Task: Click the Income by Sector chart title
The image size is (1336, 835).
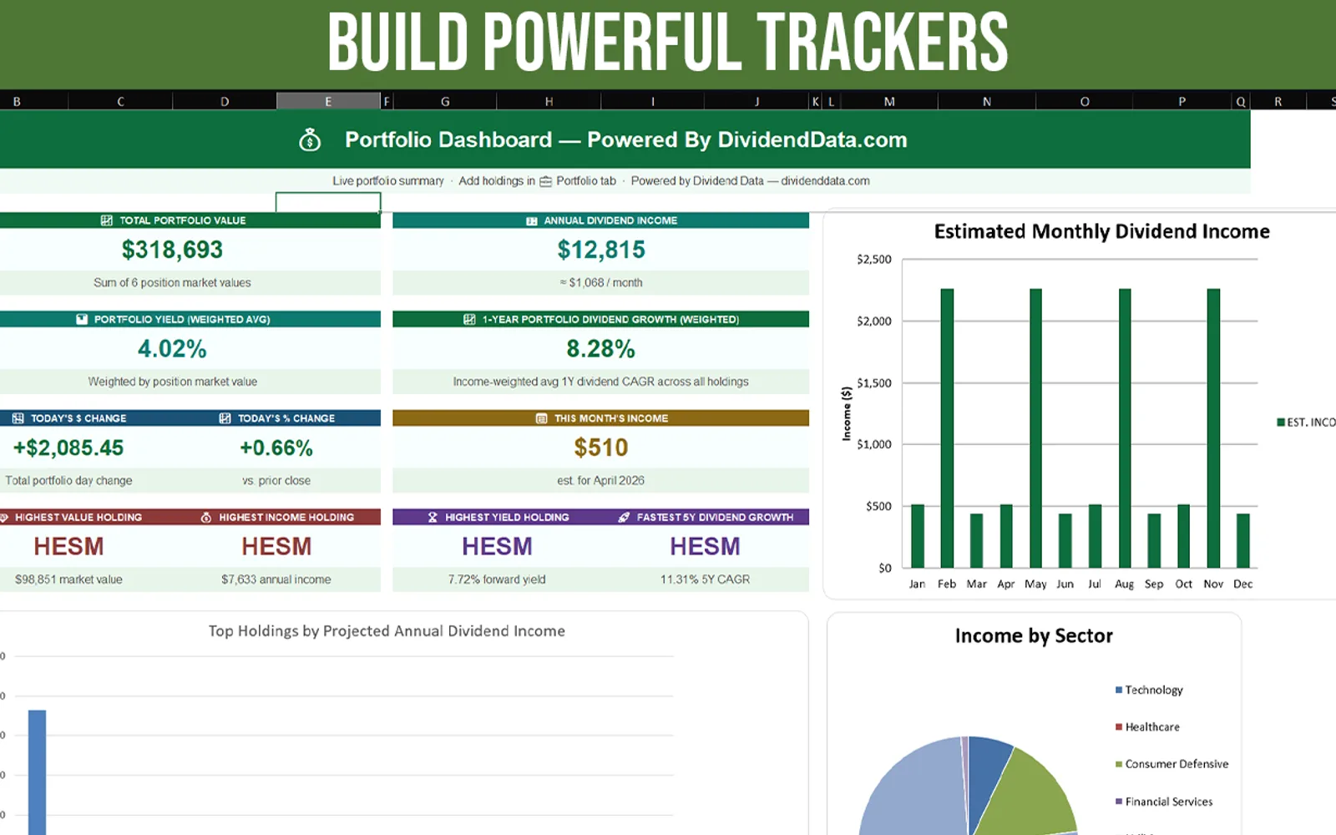Action: click(1034, 636)
